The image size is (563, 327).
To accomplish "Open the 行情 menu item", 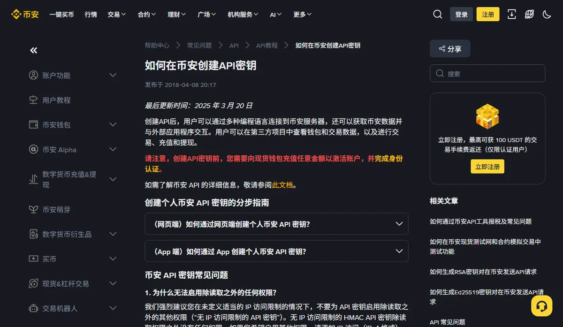I will pos(91,15).
